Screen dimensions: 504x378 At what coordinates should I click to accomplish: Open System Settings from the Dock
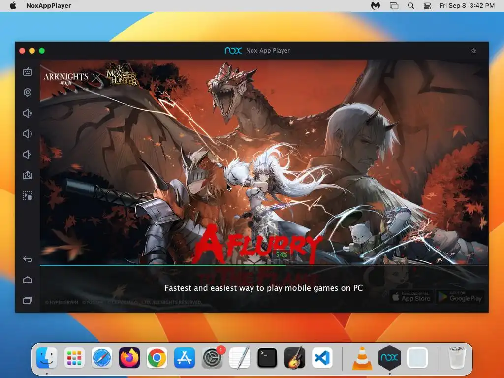click(212, 358)
